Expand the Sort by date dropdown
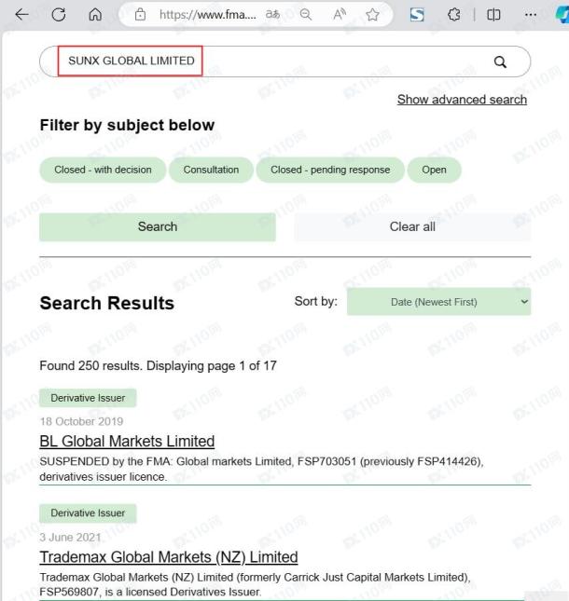This screenshot has width=569, height=601. 438,302
